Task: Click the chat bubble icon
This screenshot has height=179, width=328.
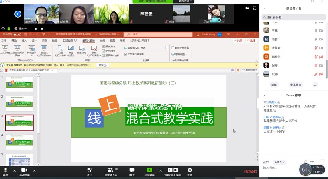Action: pos(132,170)
